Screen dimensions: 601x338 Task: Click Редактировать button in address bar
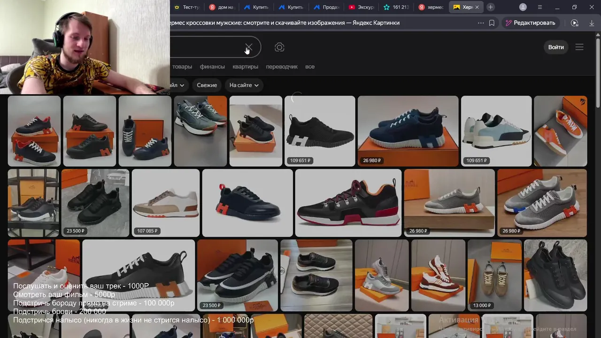click(530, 23)
